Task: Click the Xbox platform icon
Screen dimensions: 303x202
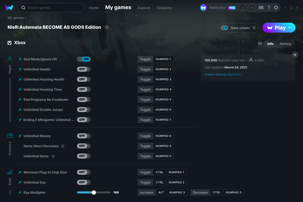Action: [x=9, y=43]
